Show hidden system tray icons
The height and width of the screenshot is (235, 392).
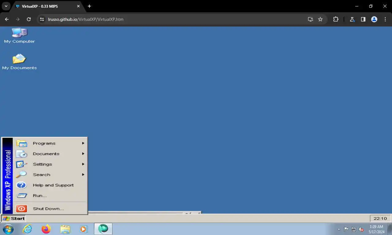click(339, 229)
